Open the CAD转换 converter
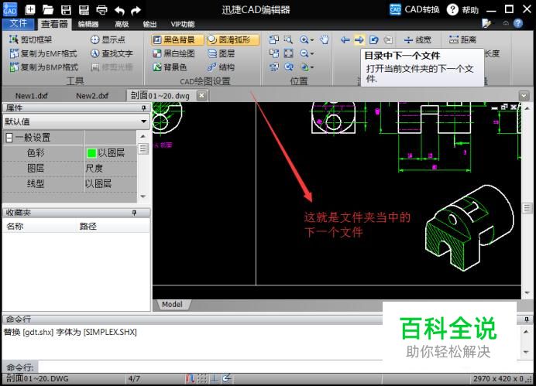 [414, 9]
